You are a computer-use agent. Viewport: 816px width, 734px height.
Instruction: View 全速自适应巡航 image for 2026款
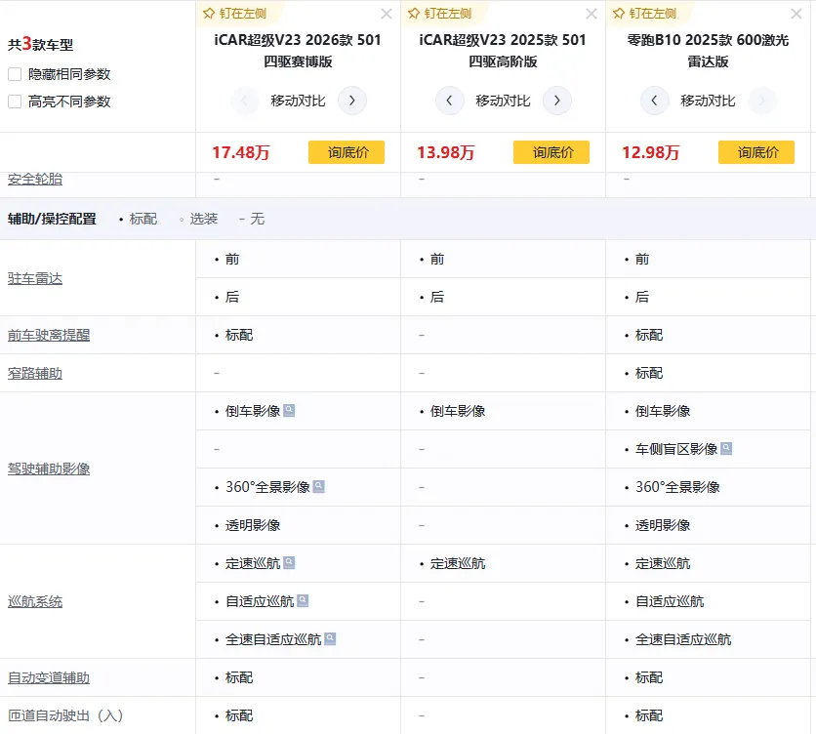[330, 638]
